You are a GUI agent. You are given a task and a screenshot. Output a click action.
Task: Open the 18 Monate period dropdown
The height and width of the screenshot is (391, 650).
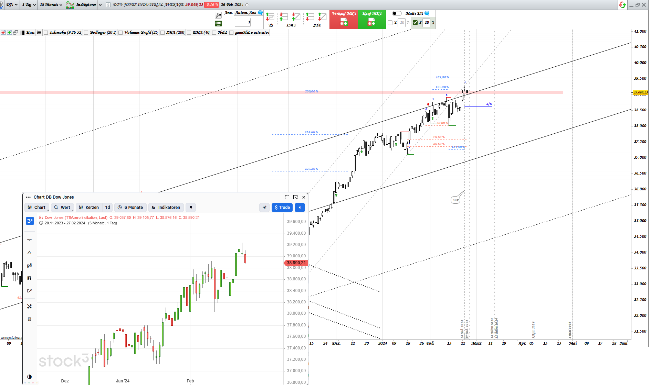point(51,5)
